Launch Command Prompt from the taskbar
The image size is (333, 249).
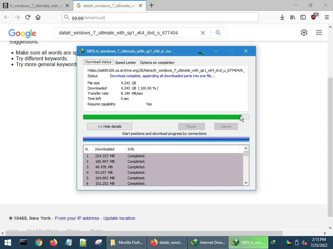[x=23, y=243]
